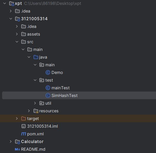Click the mainTest class icon
This screenshot has width=156, height=153.
(48, 88)
